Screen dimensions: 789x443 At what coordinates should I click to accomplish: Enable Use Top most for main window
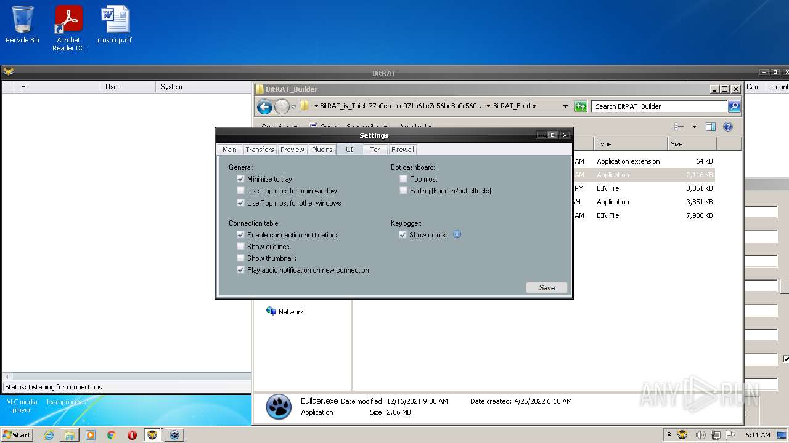[x=240, y=191]
